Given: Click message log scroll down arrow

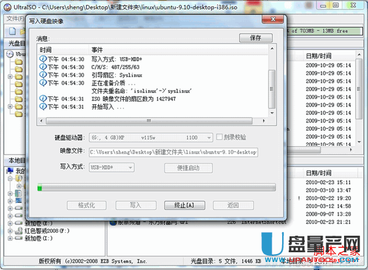Looking at the screenshot, I should tap(272, 113).
